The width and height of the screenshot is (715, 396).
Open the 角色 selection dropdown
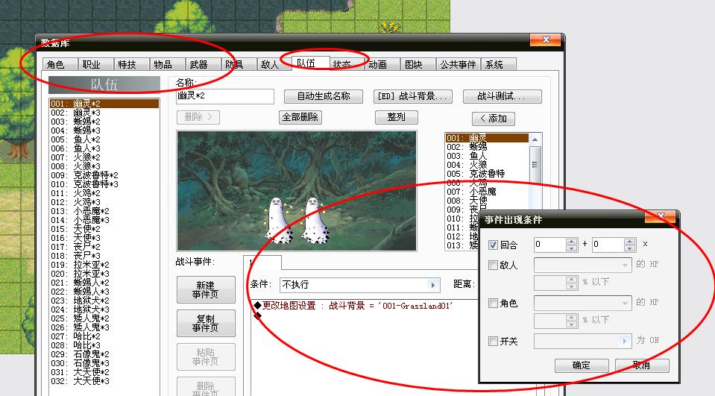click(x=625, y=303)
